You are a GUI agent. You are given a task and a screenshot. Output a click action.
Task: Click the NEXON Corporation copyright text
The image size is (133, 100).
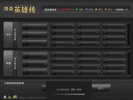tap(32, 98)
